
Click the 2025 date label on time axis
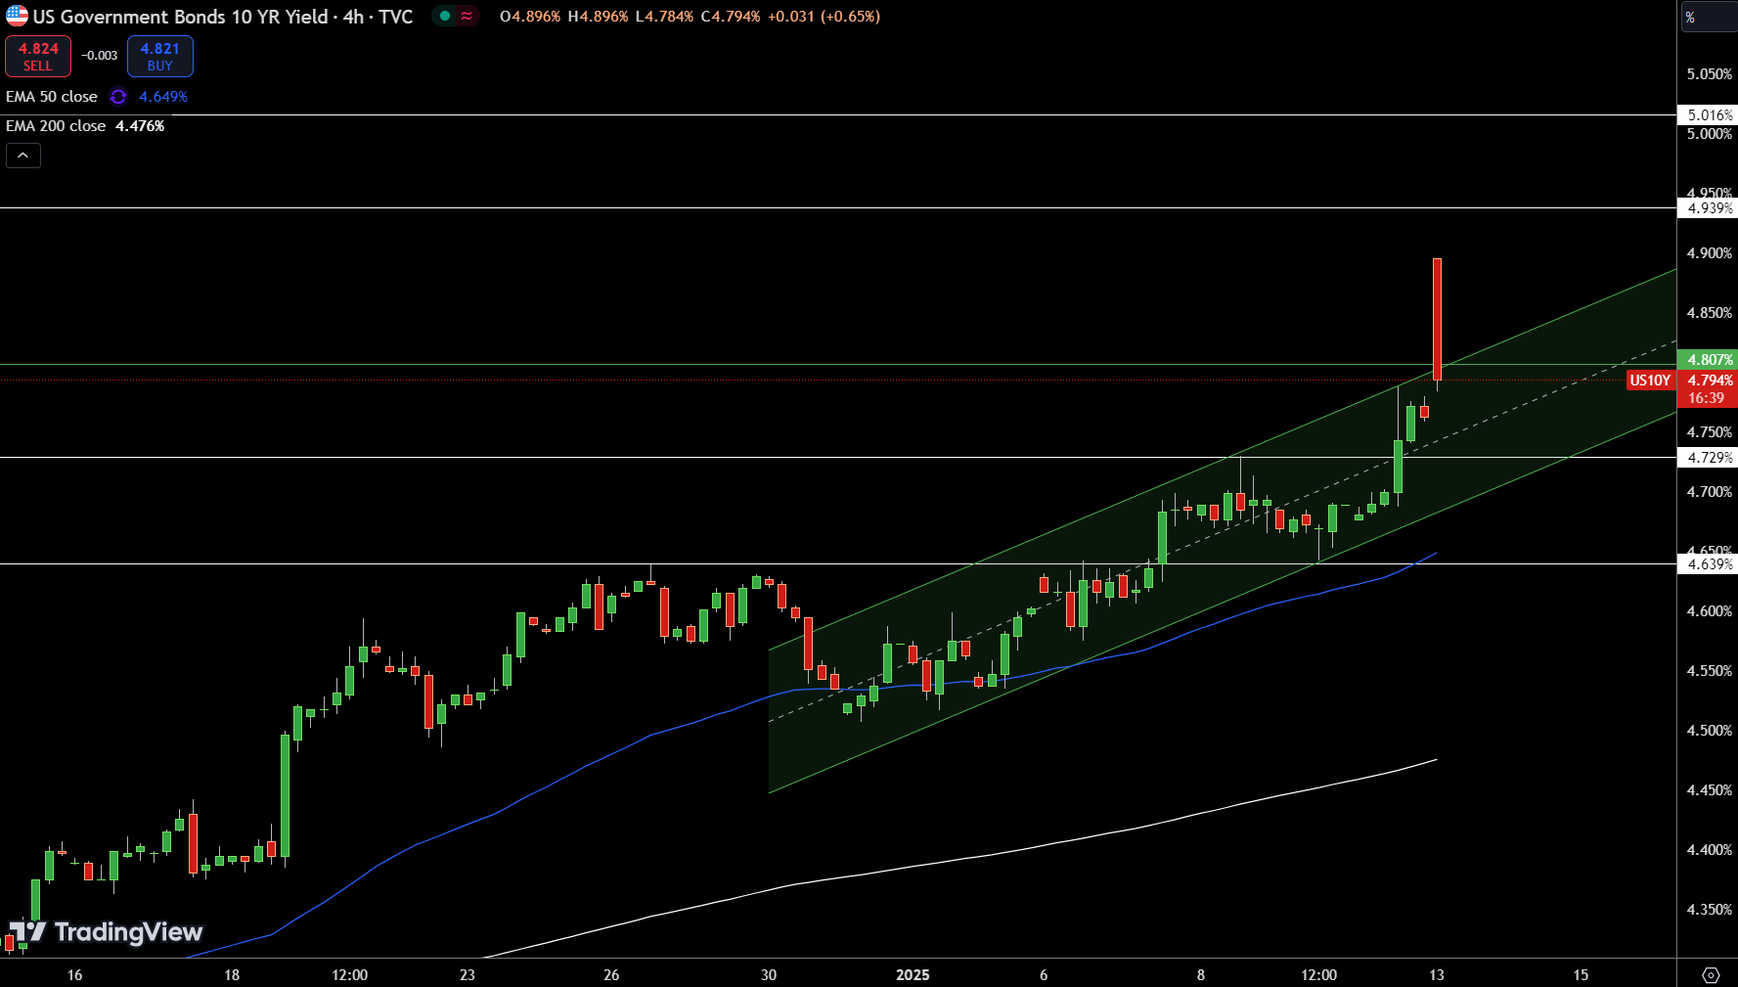coord(913,975)
